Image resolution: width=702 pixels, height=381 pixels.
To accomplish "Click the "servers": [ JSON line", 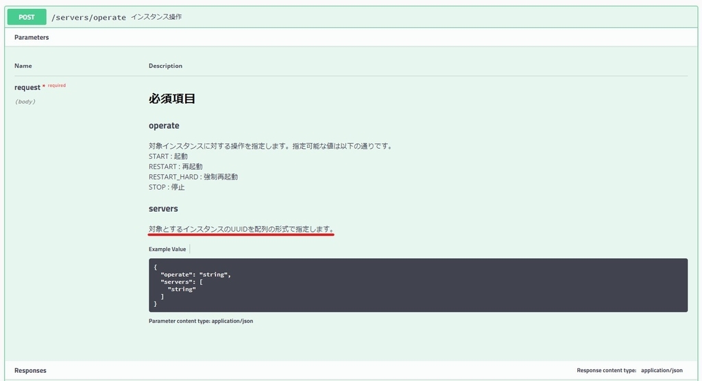I will coord(181,282).
